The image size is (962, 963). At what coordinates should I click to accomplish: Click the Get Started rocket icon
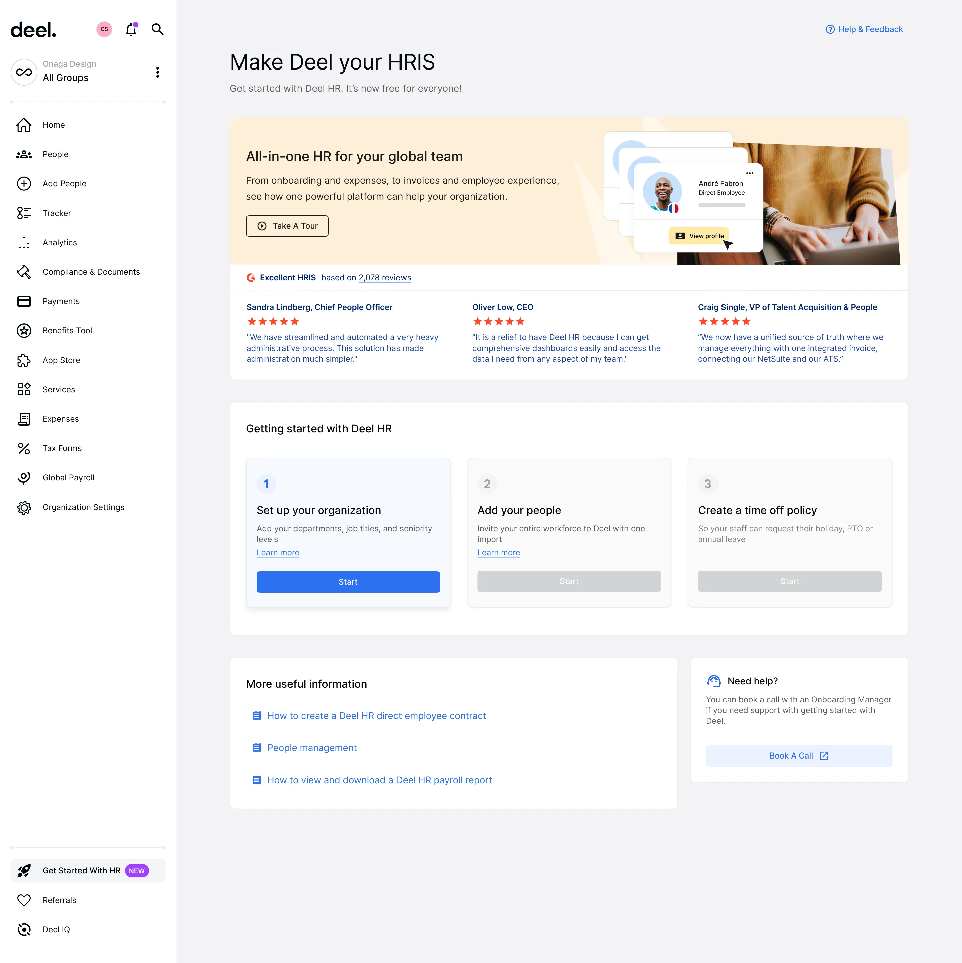pos(24,871)
